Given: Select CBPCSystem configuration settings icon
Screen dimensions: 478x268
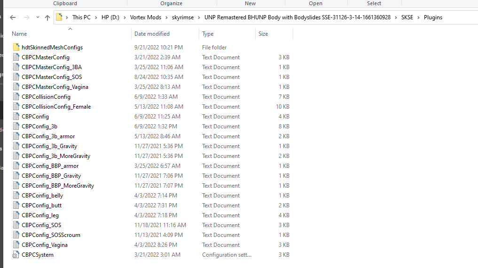Looking at the screenshot, I should 16,255.
